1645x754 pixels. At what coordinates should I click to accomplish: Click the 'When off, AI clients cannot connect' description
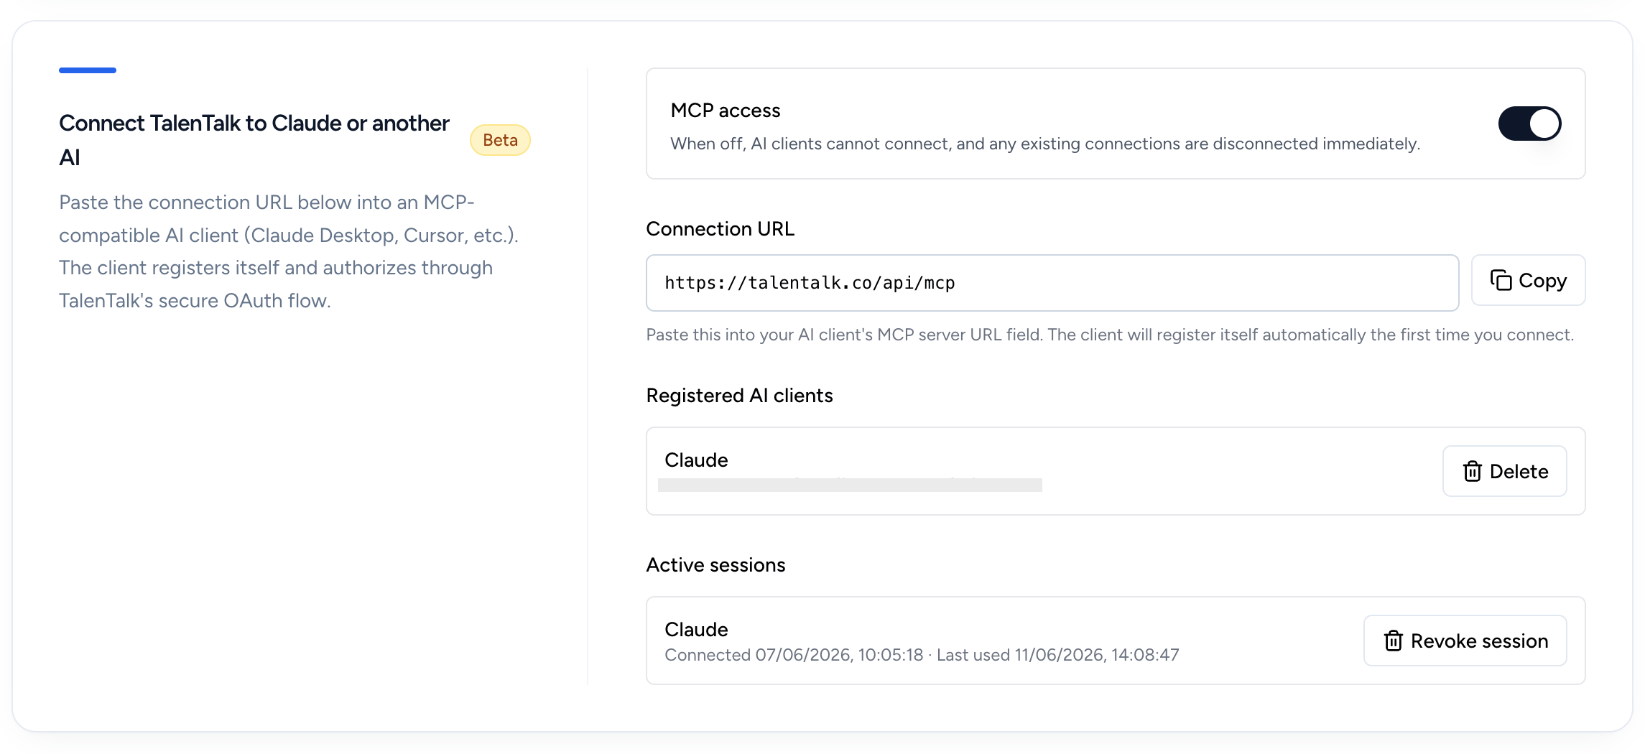1045,144
